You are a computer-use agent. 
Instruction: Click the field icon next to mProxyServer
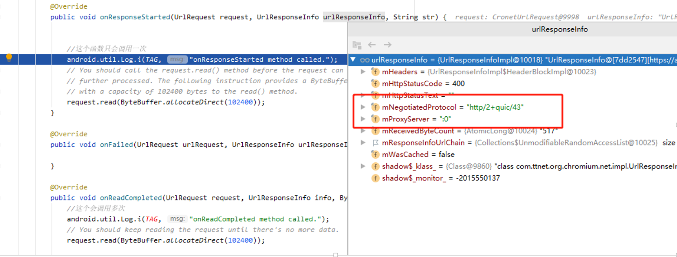[375, 119]
